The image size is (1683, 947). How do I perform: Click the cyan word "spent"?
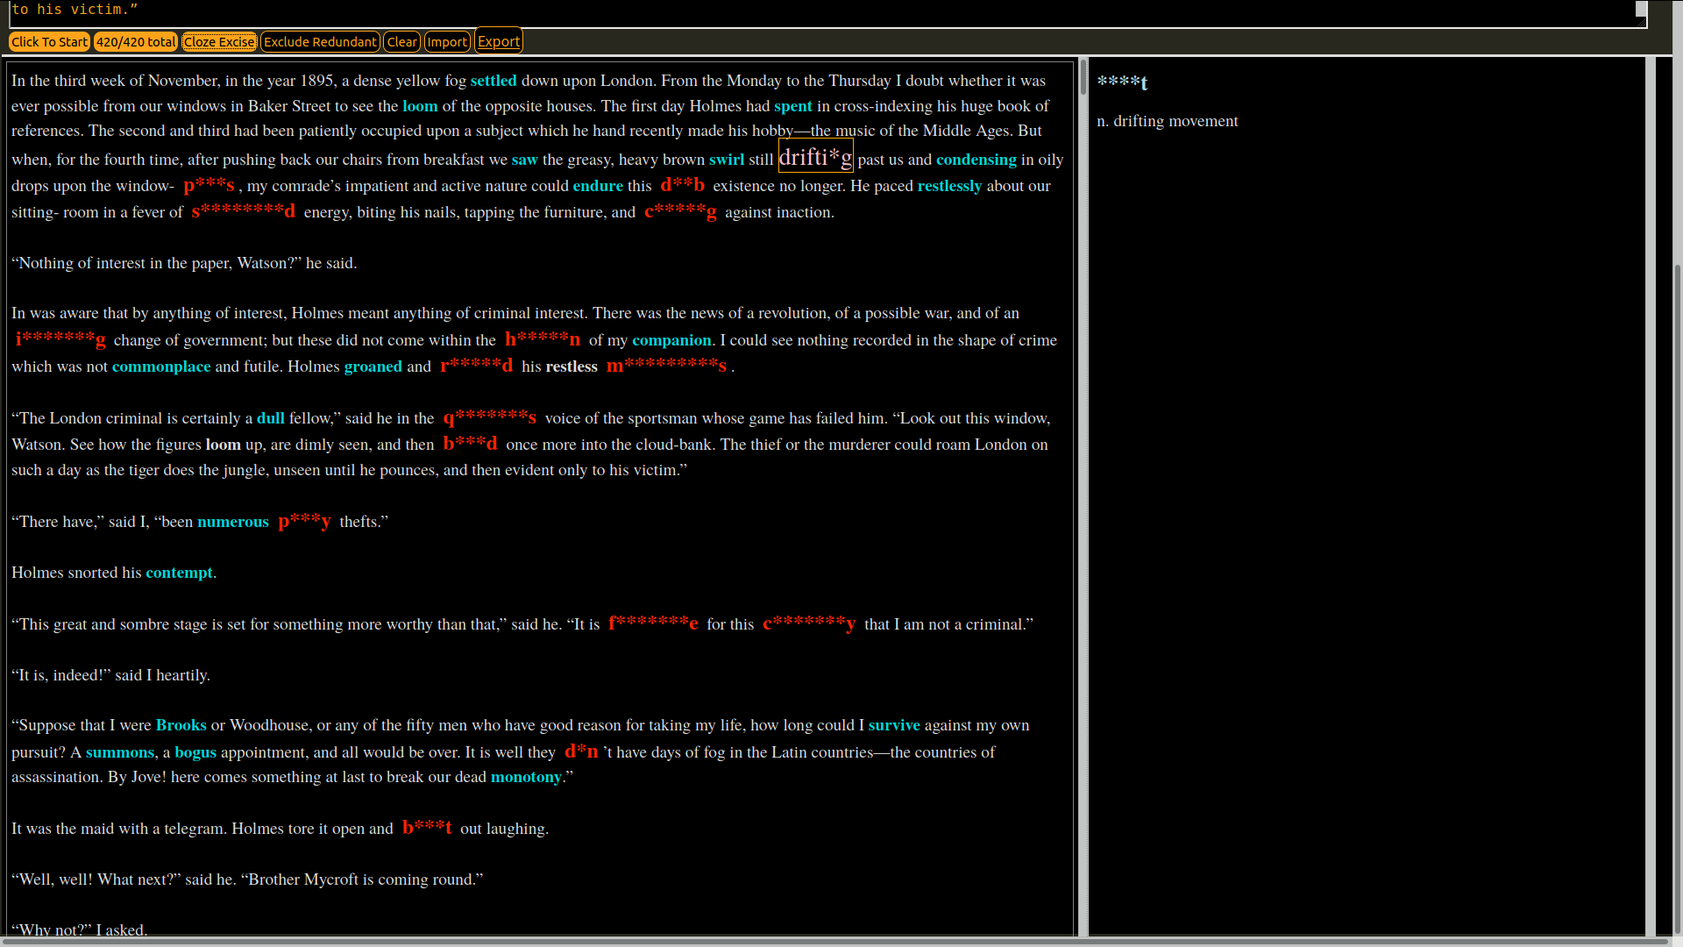point(793,106)
